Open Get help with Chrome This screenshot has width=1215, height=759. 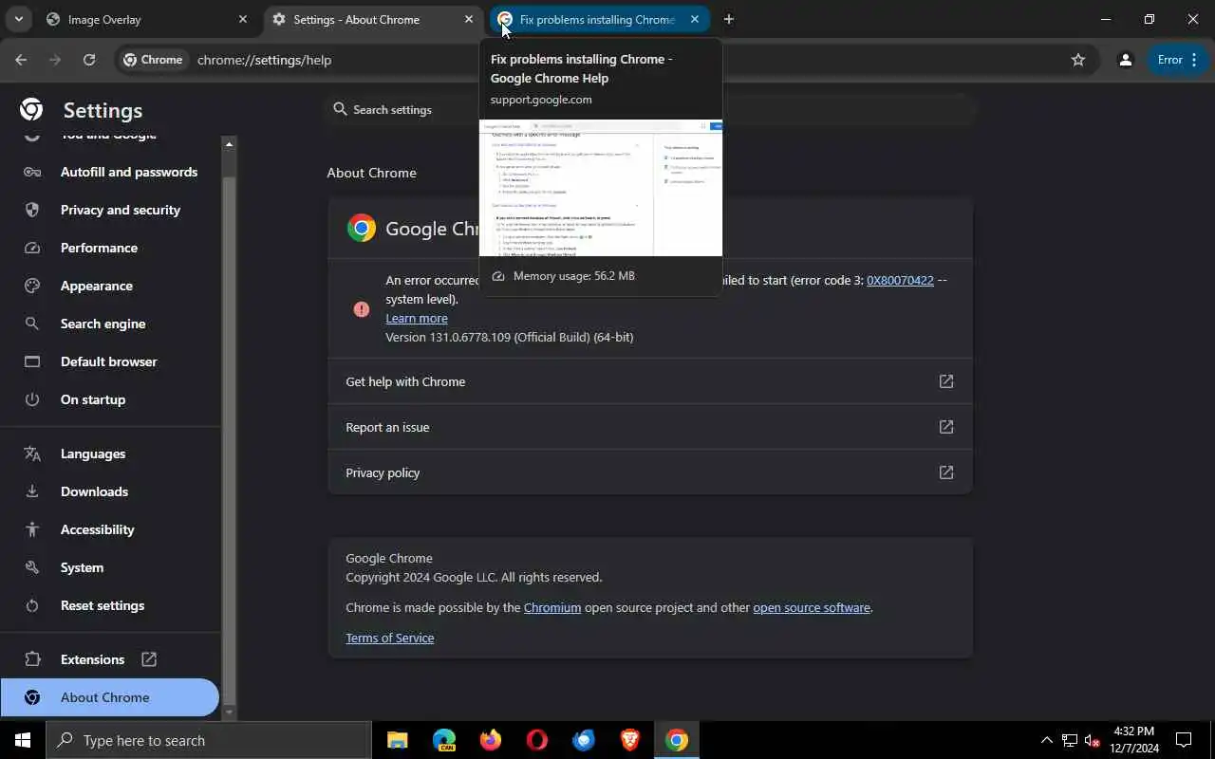pos(650,381)
